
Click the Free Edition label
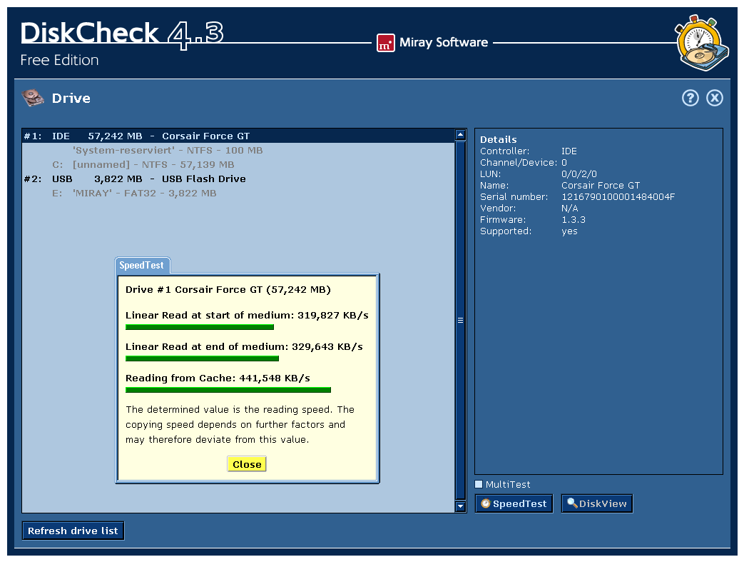59,60
